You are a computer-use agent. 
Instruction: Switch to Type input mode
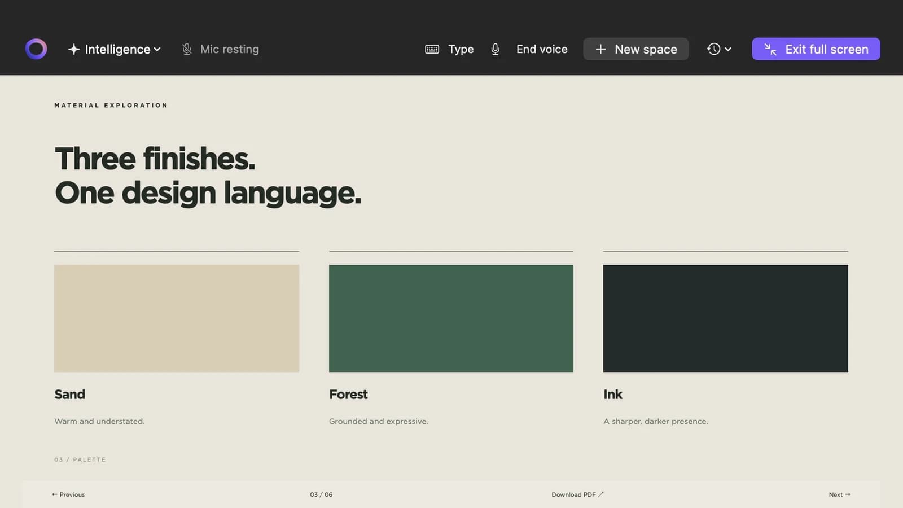(x=449, y=49)
